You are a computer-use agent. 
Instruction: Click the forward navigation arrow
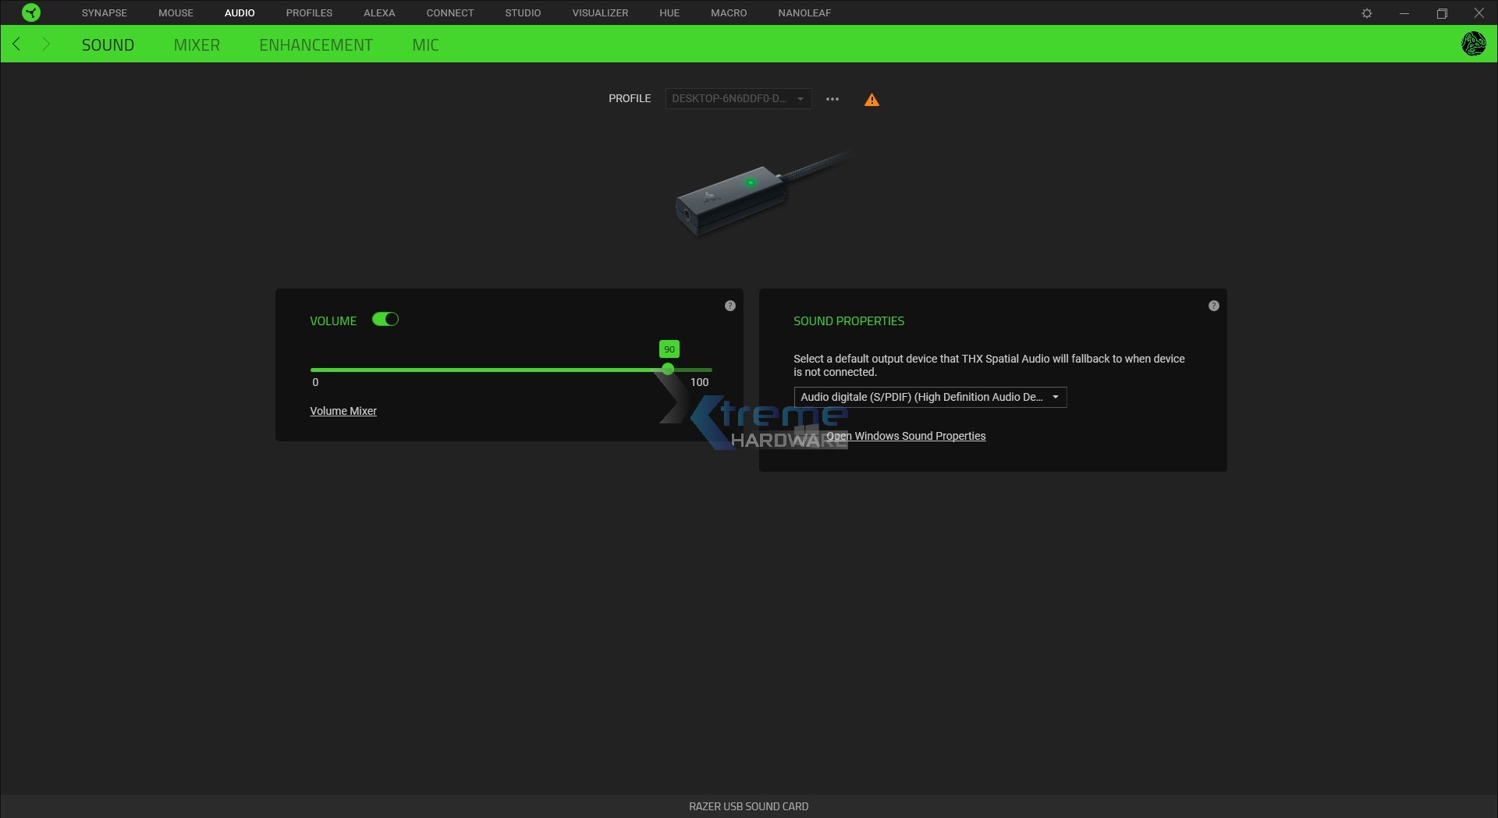click(x=45, y=44)
